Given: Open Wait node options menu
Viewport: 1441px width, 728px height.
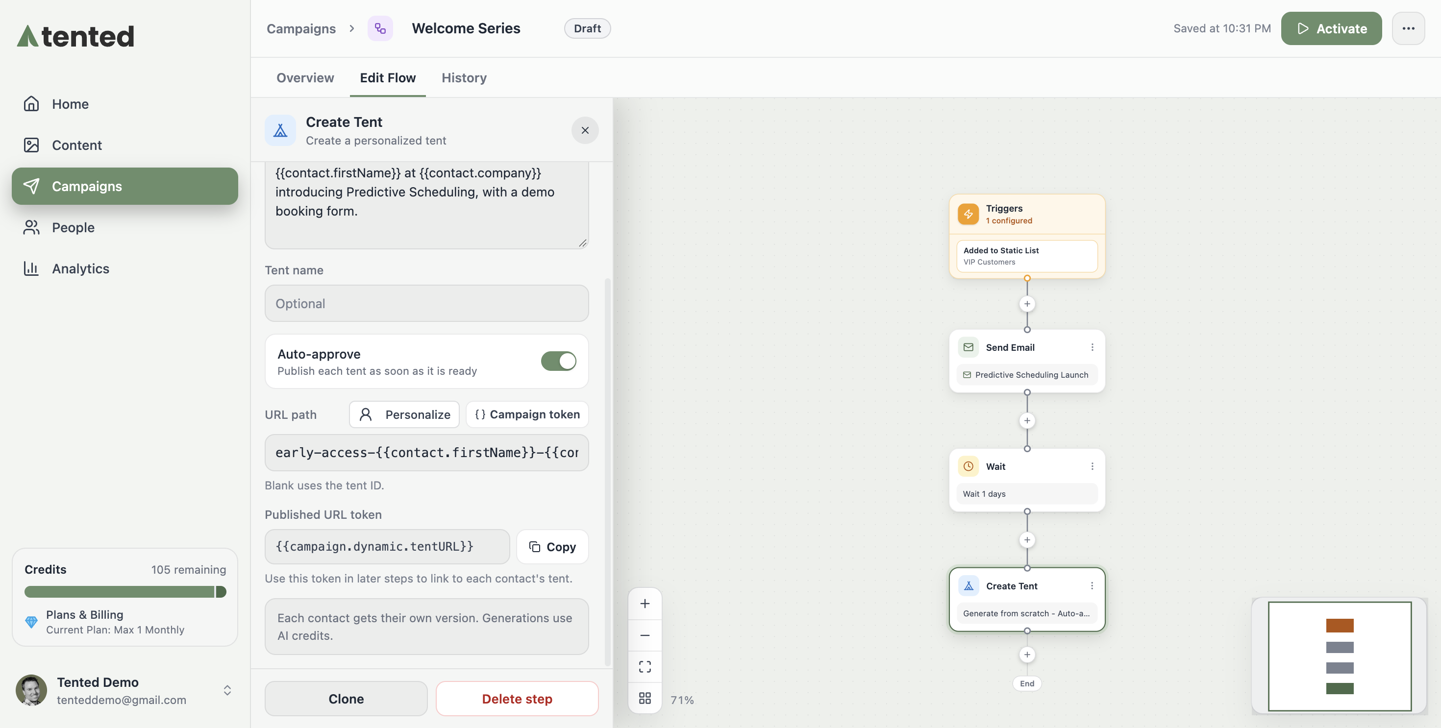Looking at the screenshot, I should (x=1092, y=466).
